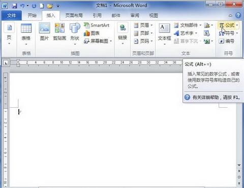Open the Ω 符号 Symbol menu
244x188 pixels.
[x=228, y=33]
